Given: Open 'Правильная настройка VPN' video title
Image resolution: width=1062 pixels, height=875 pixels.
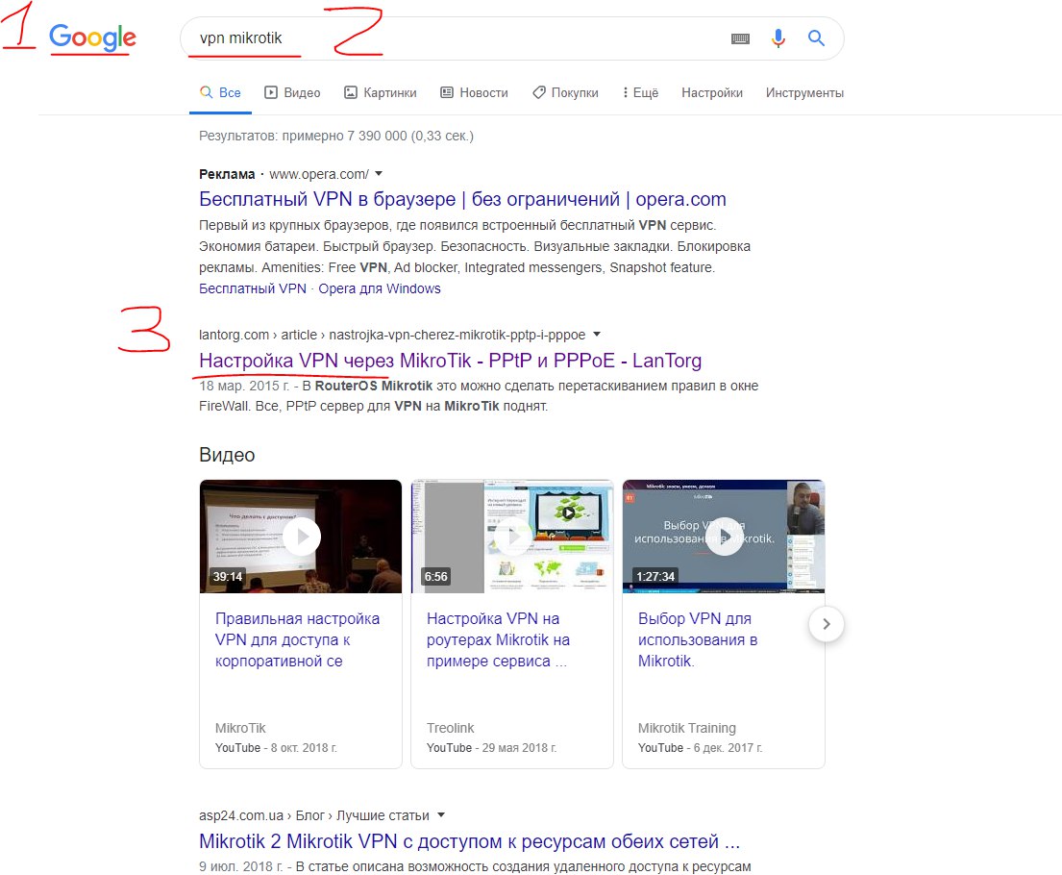Looking at the screenshot, I should point(297,639).
